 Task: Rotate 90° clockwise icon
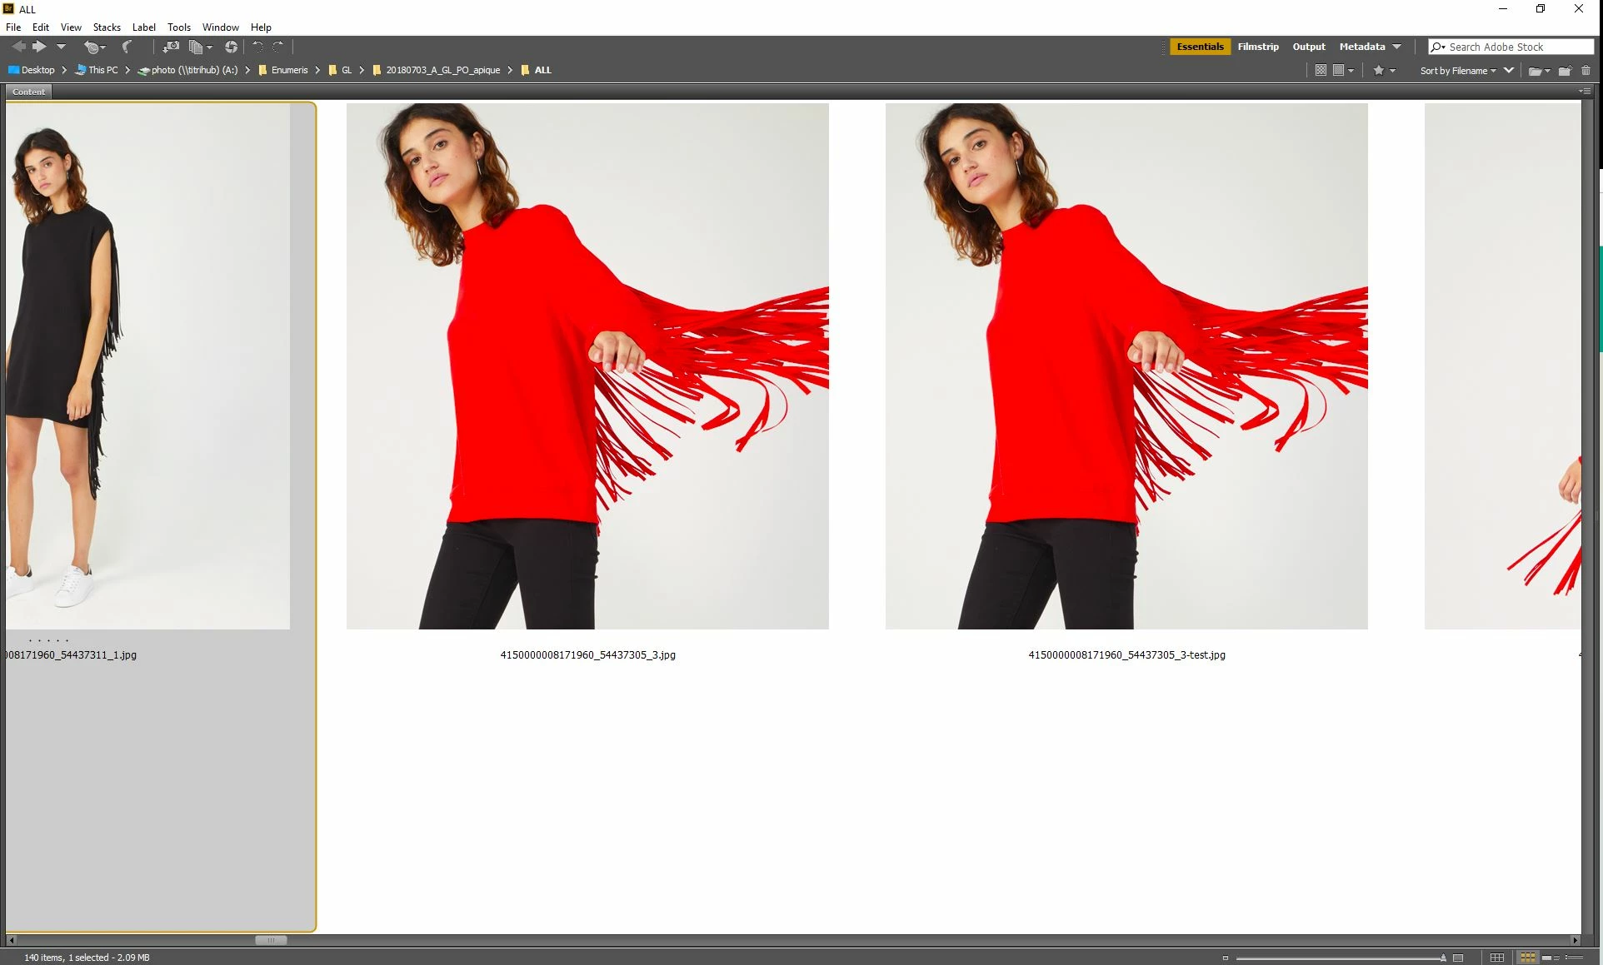coord(278,47)
